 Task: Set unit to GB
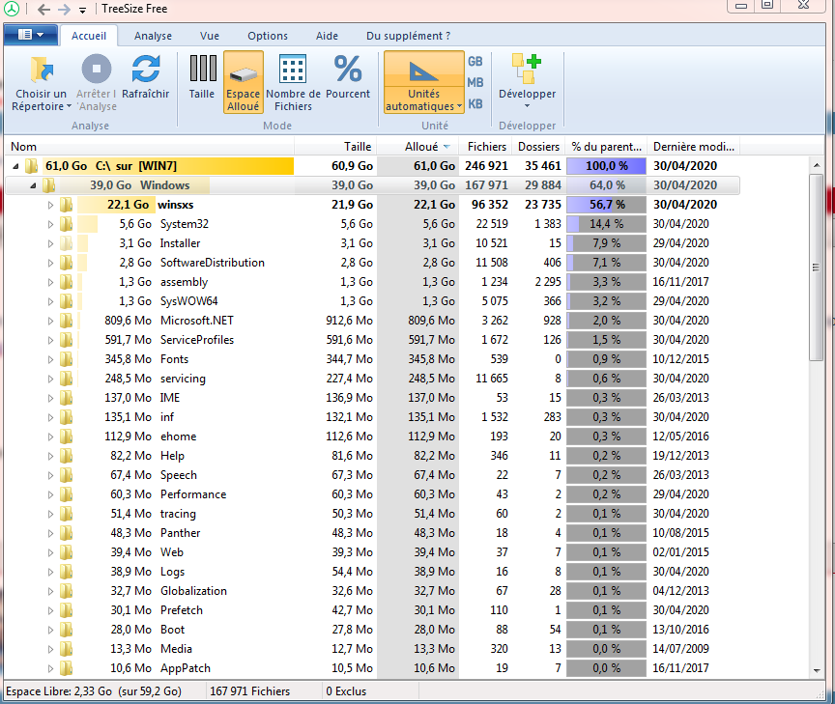[475, 61]
